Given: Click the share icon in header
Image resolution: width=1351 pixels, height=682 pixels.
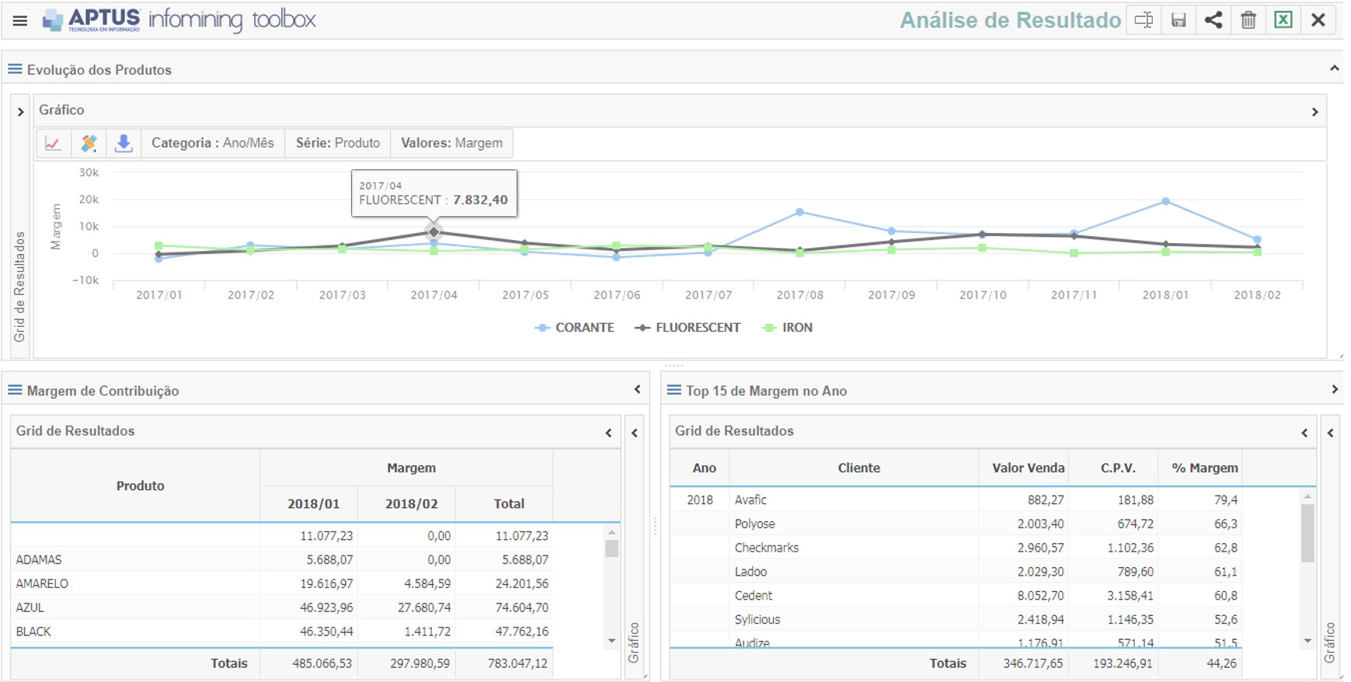Looking at the screenshot, I should pos(1213,20).
